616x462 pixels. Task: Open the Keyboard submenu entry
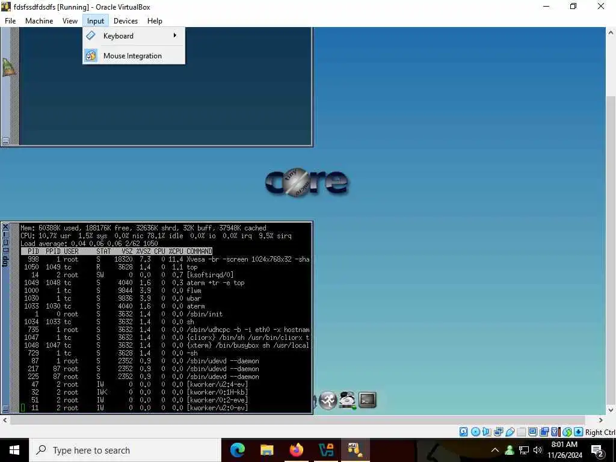click(134, 35)
